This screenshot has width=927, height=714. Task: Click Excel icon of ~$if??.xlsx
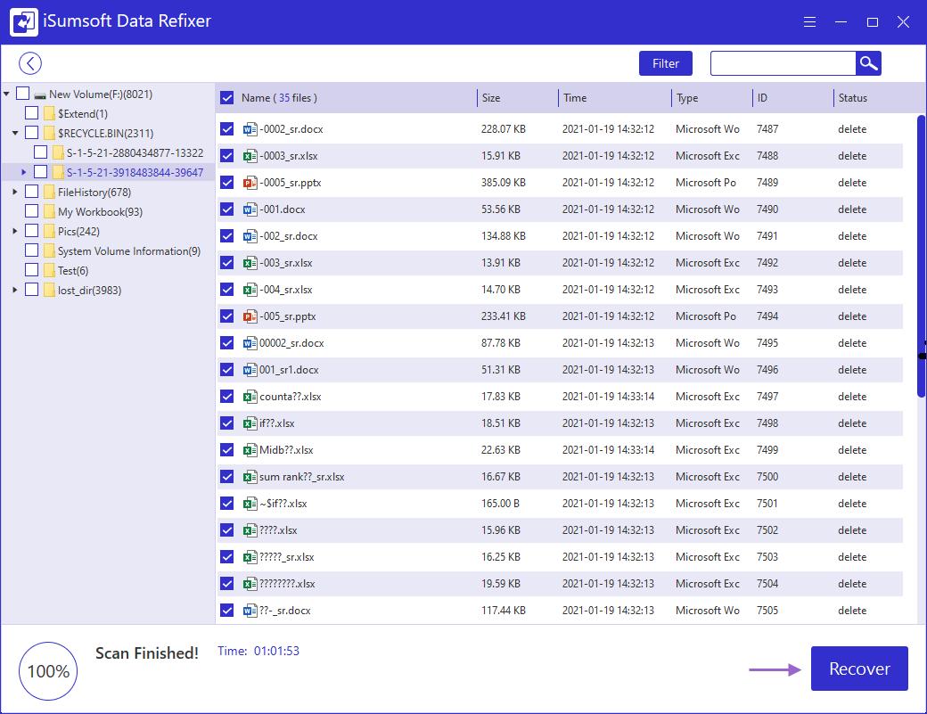pos(250,503)
